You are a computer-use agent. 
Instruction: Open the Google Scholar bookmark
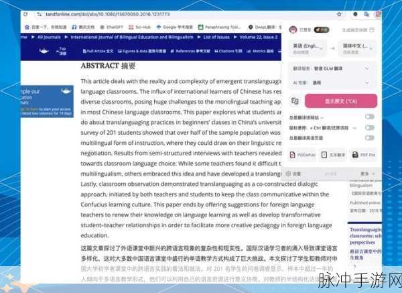pos(174,27)
